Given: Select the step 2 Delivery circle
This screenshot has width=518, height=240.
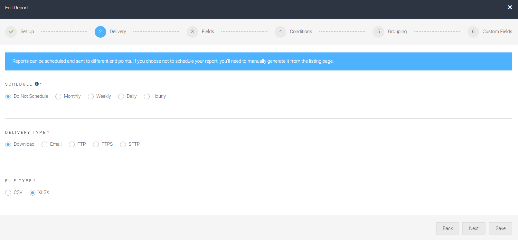Looking at the screenshot, I should (x=100, y=32).
